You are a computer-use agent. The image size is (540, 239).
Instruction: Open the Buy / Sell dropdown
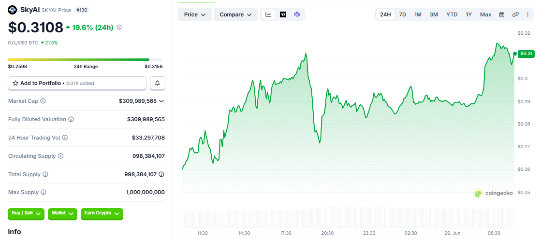[x=26, y=213]
